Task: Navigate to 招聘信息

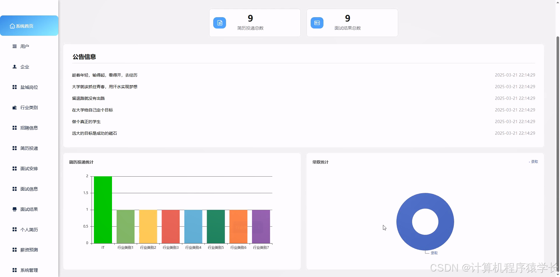Action: coord(29,128)
